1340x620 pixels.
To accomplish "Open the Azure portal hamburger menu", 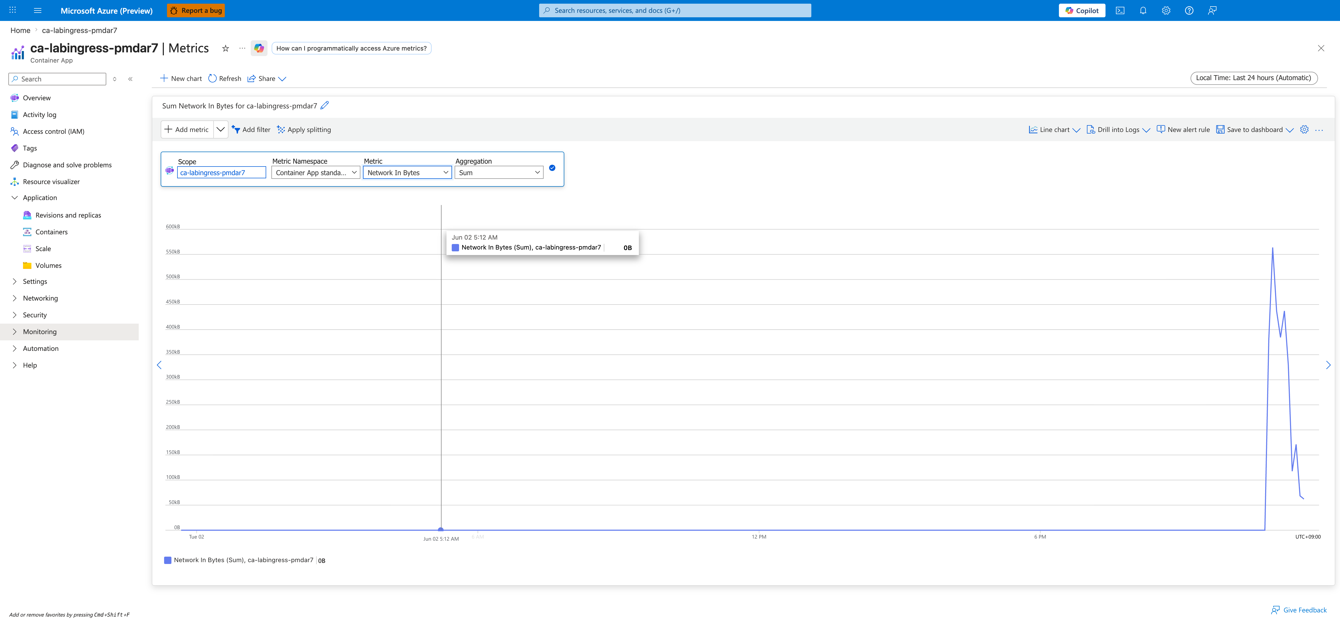I will coord(37,10).
